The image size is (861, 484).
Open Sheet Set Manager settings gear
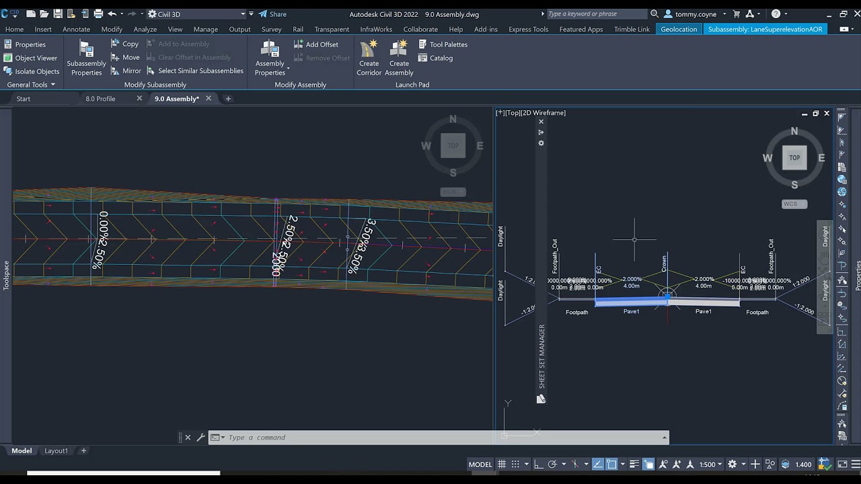(541, 143)
